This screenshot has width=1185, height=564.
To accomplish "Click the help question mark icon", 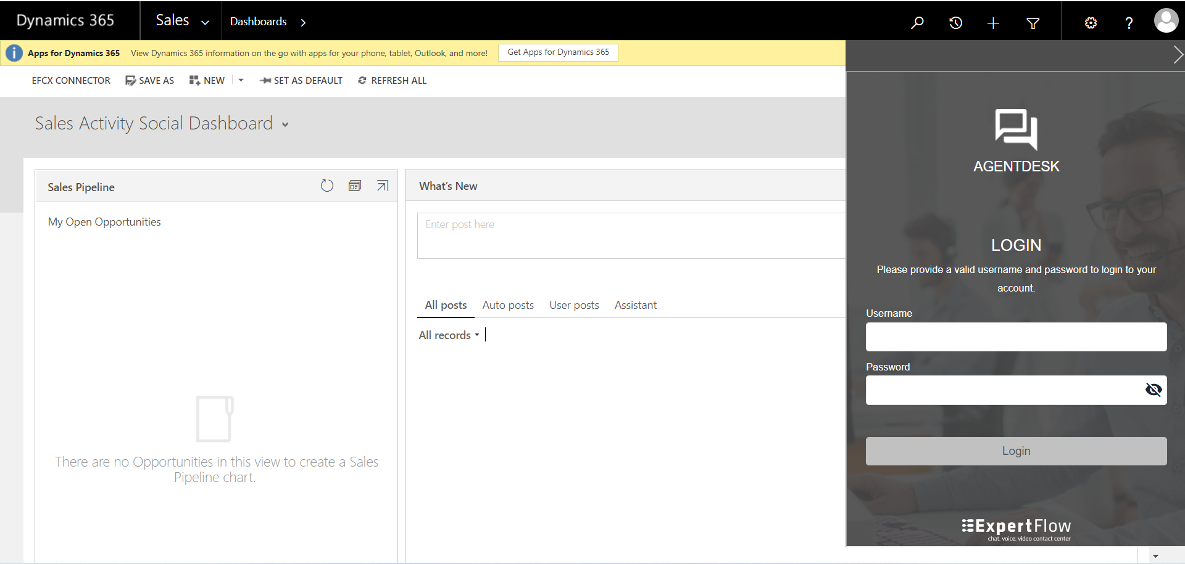I will coord(1129,23).
